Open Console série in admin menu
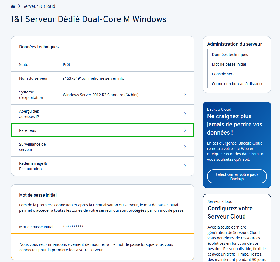280x262 pixels. coord(224,74)
